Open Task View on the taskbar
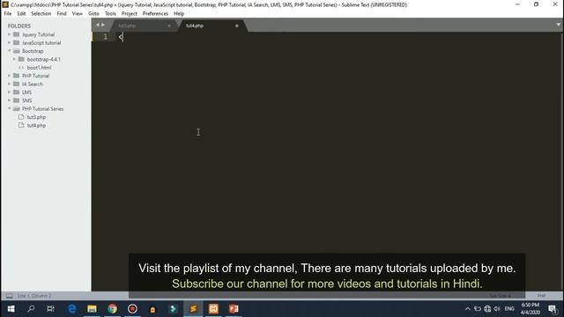 tap(51, 309)
